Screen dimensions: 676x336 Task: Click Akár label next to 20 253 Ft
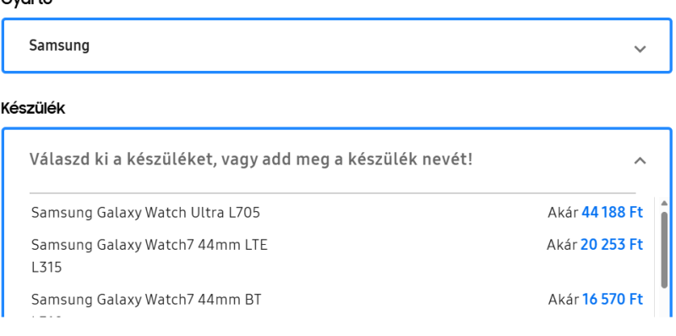click(562, 245)
